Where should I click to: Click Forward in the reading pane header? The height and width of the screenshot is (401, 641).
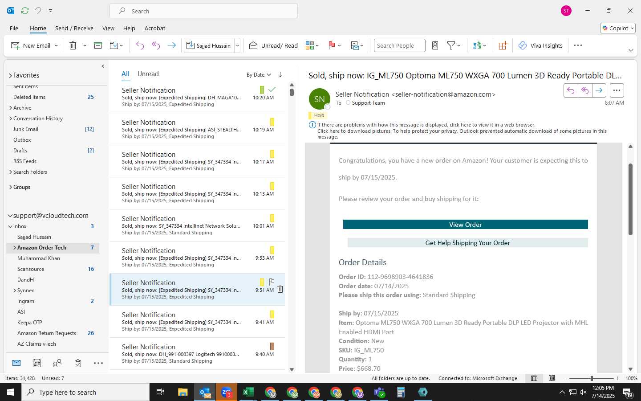[599, 90]
